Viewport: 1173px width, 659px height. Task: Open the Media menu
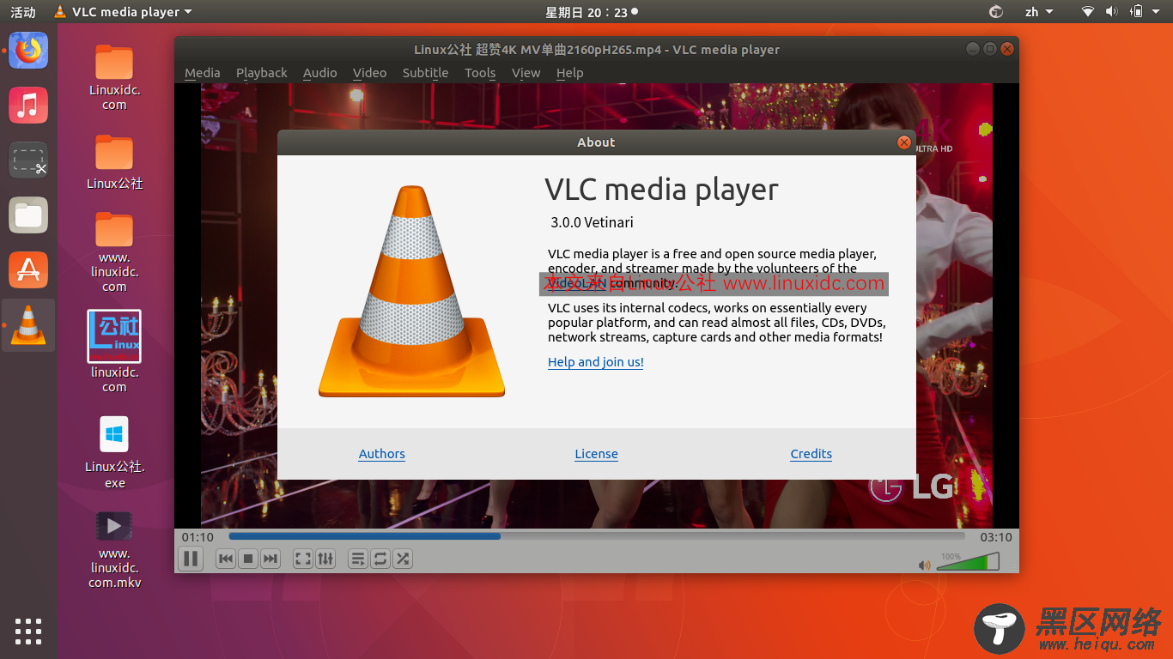[203, 73]
